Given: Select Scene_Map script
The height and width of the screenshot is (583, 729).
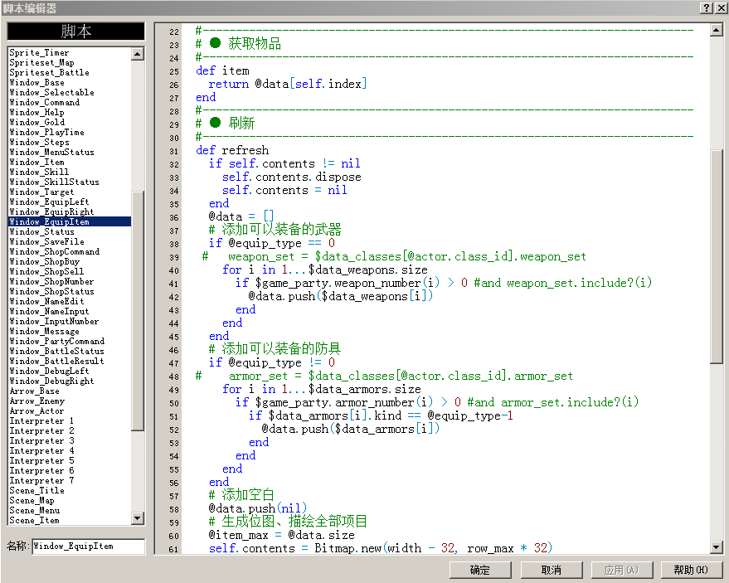Looking at the screenshot, I should click(x=32, y=501).
